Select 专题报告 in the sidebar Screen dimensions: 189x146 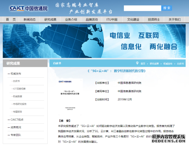17,112
